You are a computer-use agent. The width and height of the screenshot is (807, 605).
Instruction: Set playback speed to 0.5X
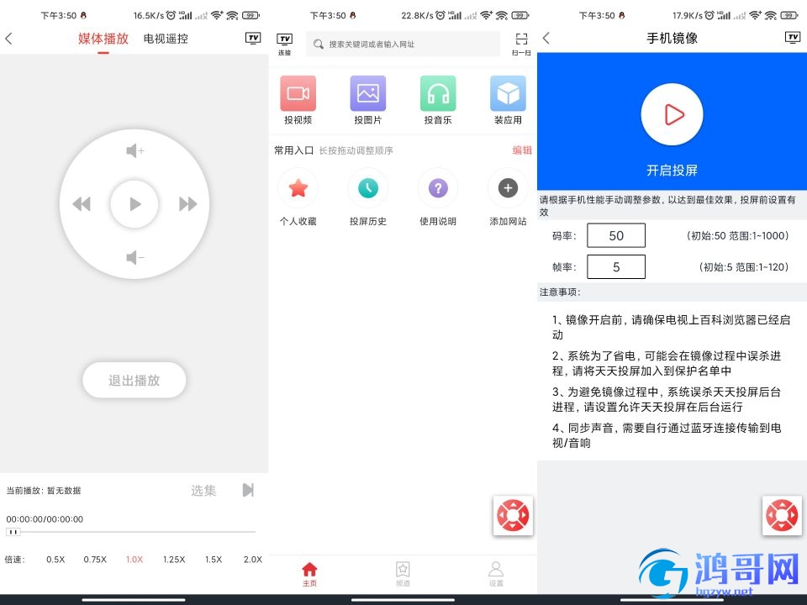55,560
